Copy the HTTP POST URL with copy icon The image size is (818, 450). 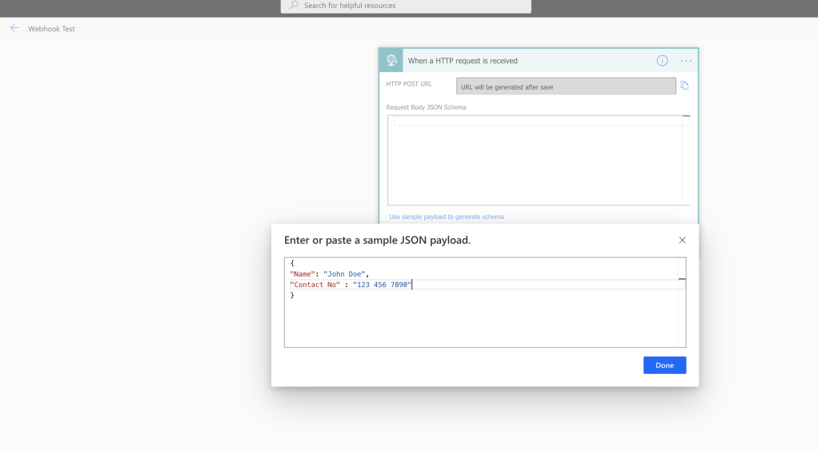point(684,86)
